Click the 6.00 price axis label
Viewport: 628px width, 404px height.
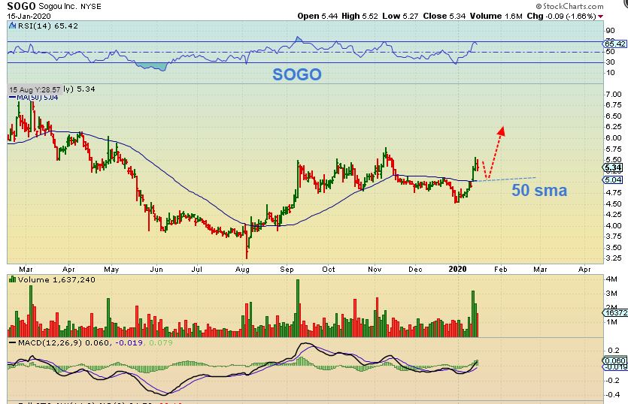(614, 138)
